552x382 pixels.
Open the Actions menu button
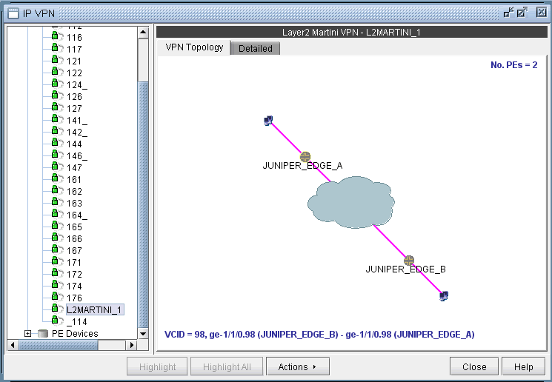[x=298, y=367]
